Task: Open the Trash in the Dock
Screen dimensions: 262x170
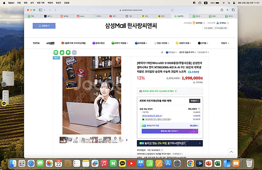Action: [249, 163]
